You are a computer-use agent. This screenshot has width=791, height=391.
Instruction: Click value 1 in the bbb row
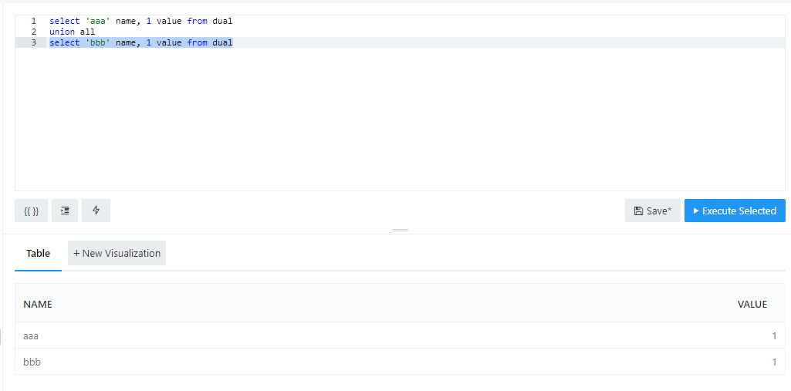[x=774, y=362]
